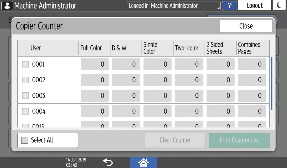Tap the energy saver moon icon
This screenshot has height=168, width=287.
pyautogui.click(x=279, y=6)
